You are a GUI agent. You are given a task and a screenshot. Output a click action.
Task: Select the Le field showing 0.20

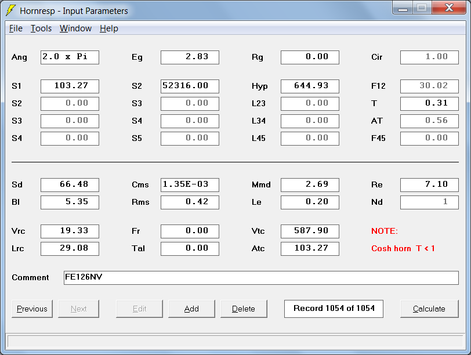[310, 202]
